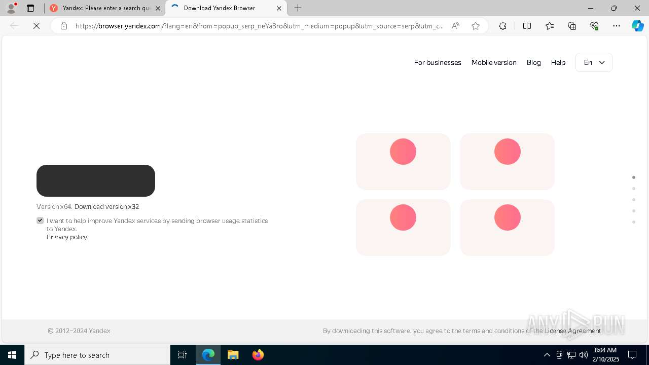Open Settings and more menu
The width and height of the screenshot is (649, 365).
tap(617, 26)
